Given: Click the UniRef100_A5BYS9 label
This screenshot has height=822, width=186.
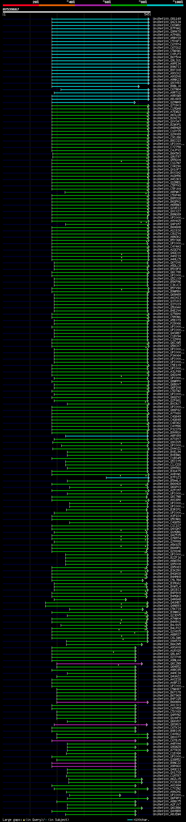Looking at the screenshot, I should tap(167, 38).
